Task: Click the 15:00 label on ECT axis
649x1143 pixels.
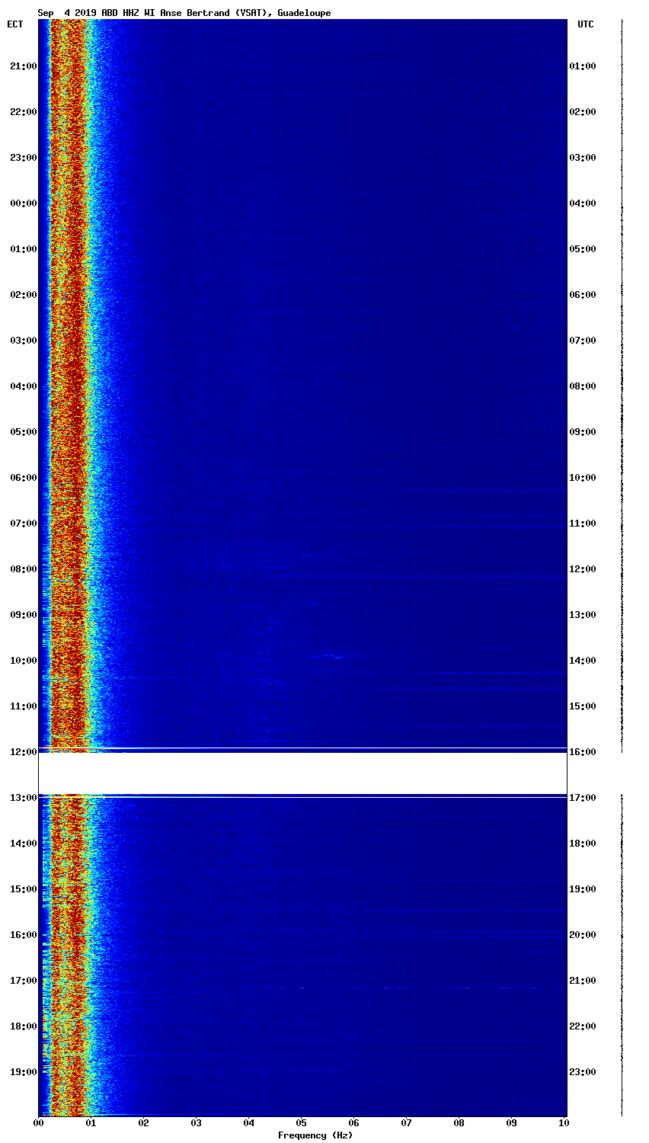Action: coord(23,889)
